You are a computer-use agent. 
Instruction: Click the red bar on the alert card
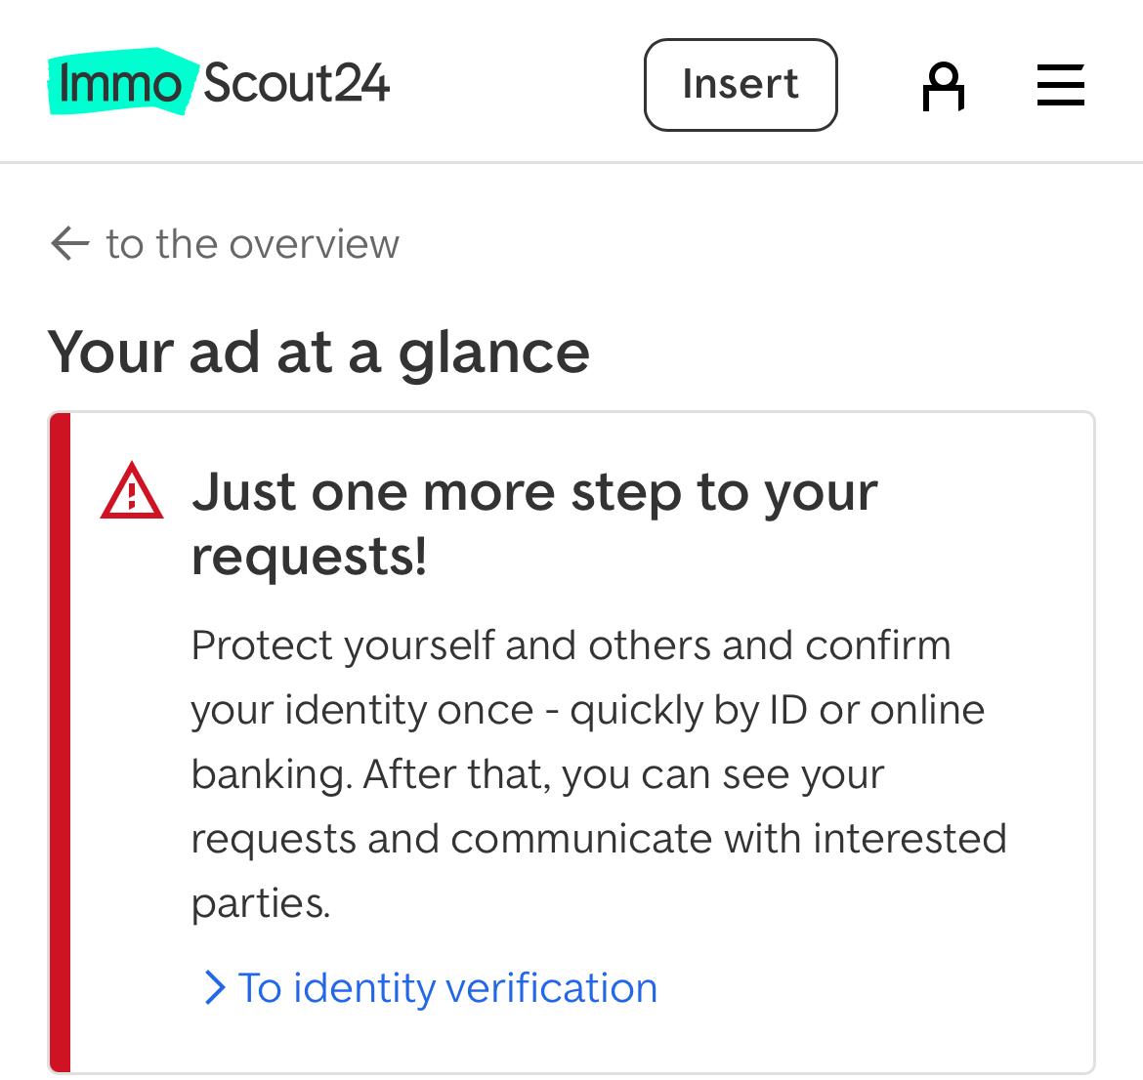[x=60, y=742]
